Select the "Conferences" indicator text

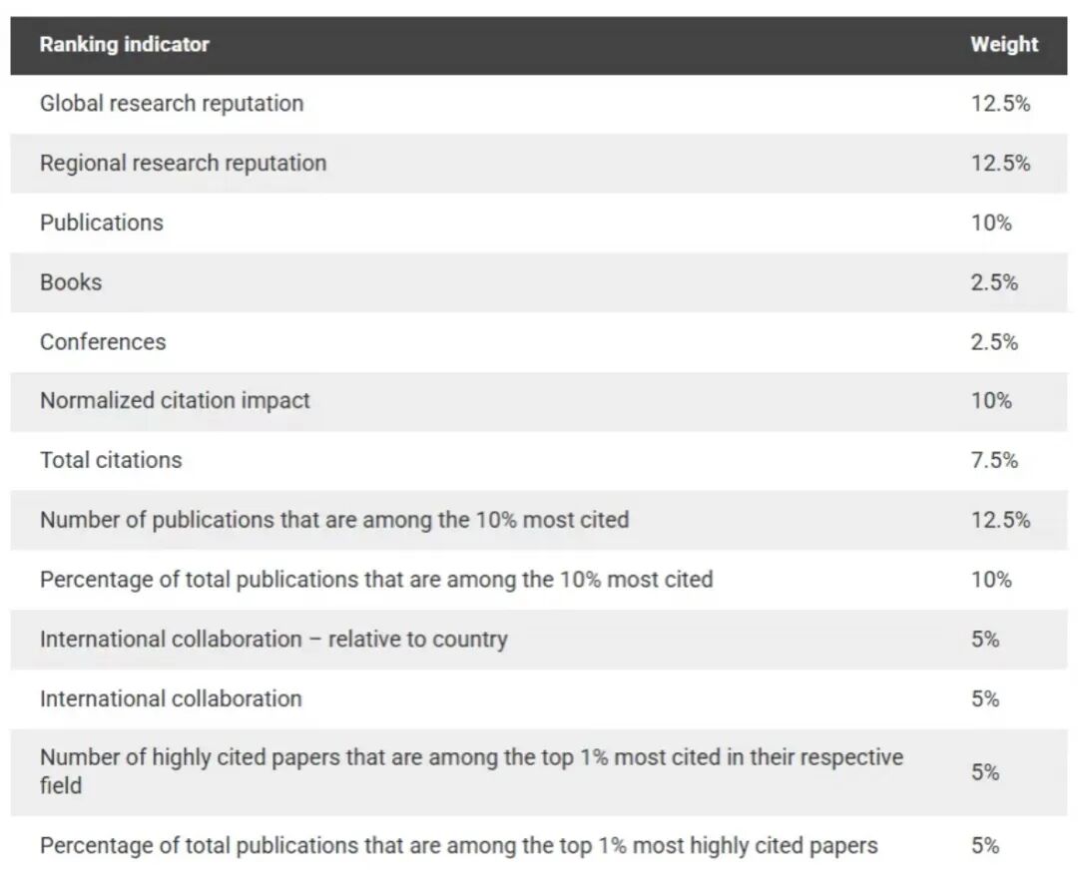click(103, 342)
